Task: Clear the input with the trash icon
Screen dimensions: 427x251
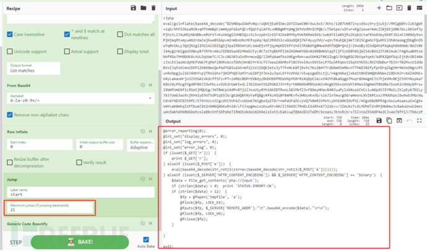Action: point(409,8)
